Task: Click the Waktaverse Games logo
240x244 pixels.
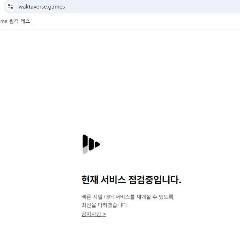Action: coord(91,144)
